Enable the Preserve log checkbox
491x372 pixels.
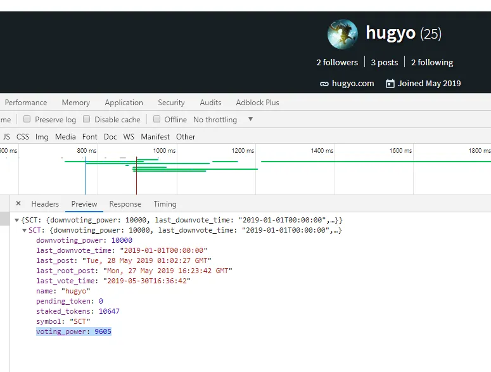point(27,119)
